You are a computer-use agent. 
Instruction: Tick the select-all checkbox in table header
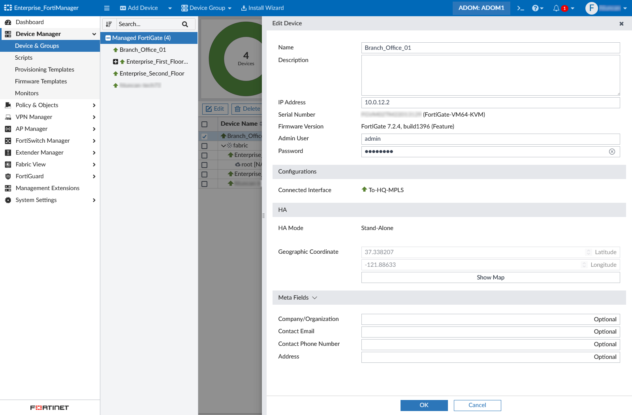(x=204, y=124)
